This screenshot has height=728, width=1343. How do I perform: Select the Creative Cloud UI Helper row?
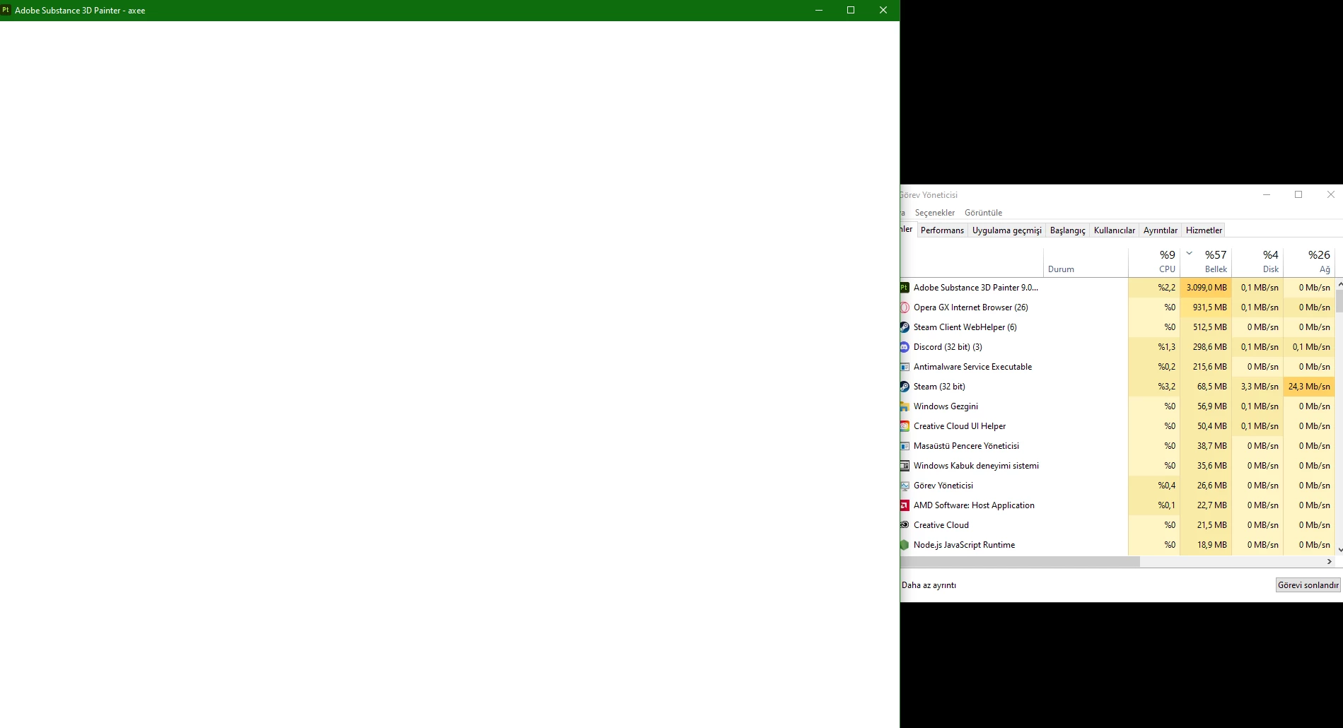click(x=1117, y=426)
